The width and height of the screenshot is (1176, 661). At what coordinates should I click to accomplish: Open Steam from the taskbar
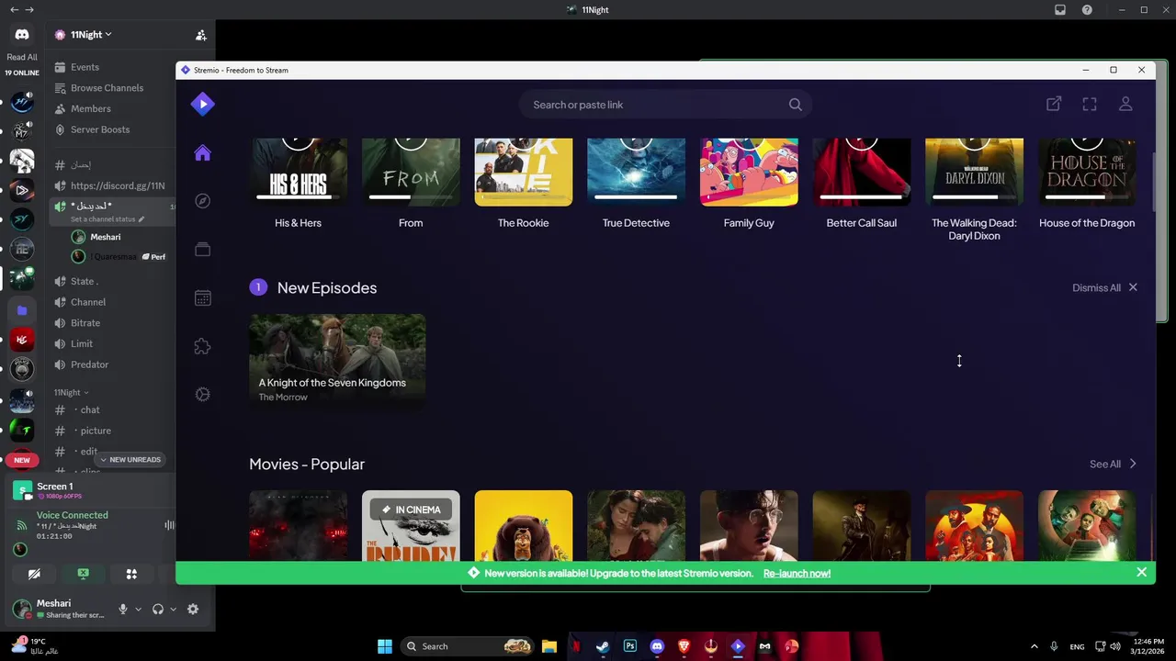pyautogui.click(x=603, y=646)
